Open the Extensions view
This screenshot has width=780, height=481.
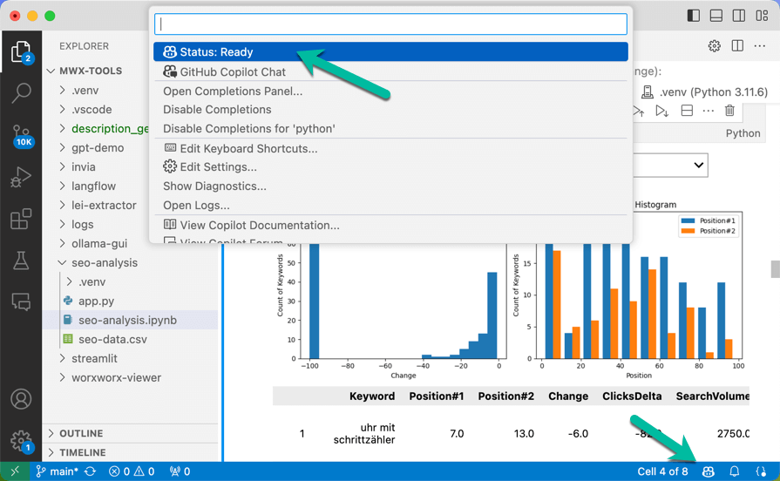point(21,219)
